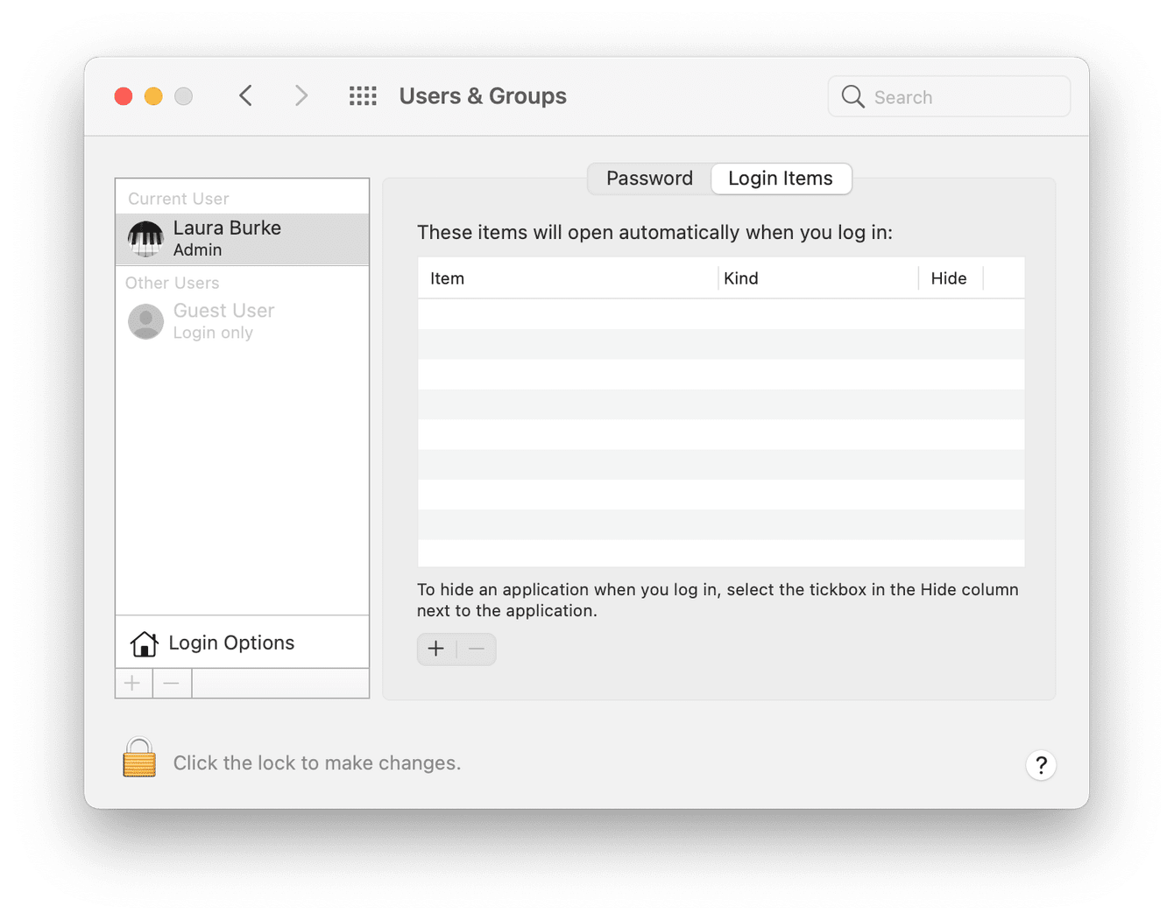Image resolution: width=1174 pixels, height=920 pixels.
Task: Remove login item with minus button
Action: pyautogui.click(x=477, y=650)
